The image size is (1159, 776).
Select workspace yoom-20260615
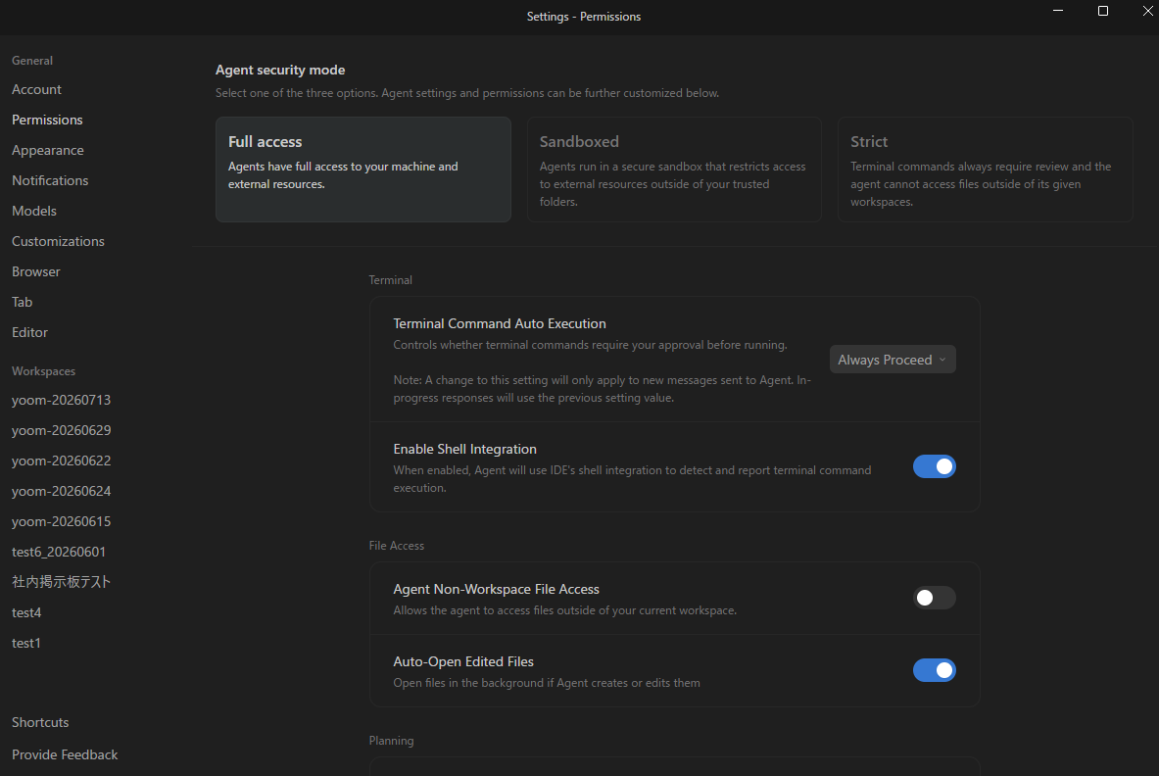click(x=62, y=521)
